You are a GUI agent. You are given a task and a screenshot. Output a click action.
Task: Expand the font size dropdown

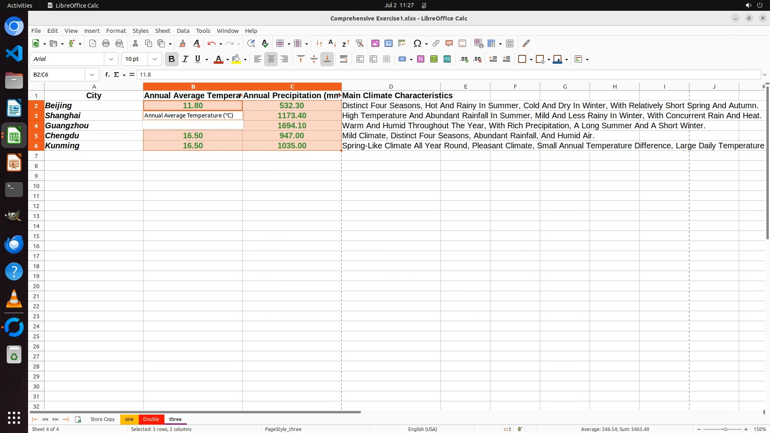[155, 59]
